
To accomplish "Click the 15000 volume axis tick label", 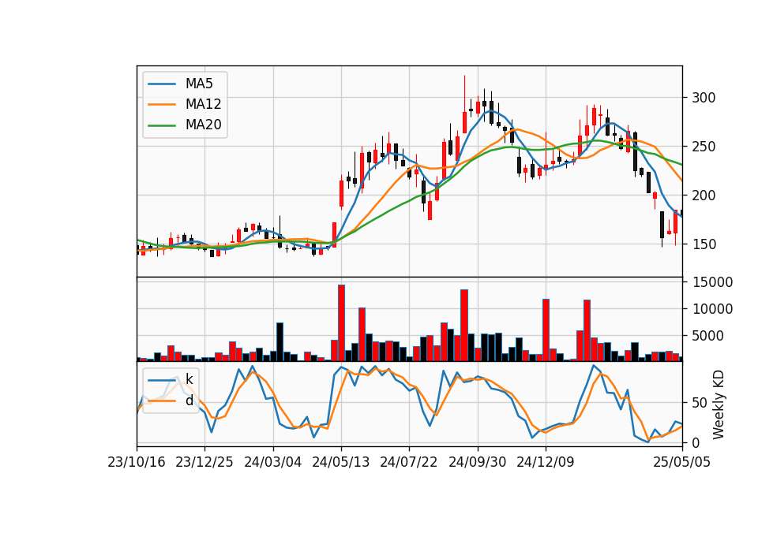I will click(x=712, y=282).
